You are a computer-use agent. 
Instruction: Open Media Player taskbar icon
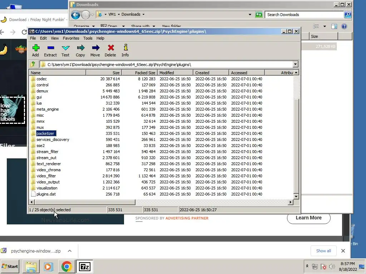click(49, 266)
